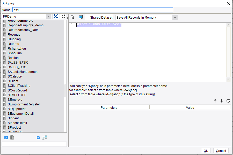Uncheck the show tables checkbox

point(6,137)
